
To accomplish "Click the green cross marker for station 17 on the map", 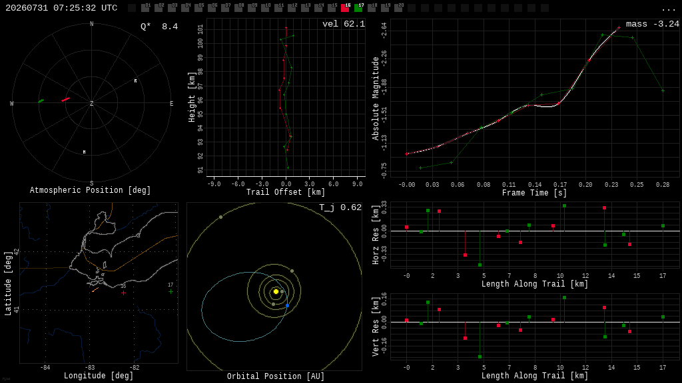I will click(171, 292).
